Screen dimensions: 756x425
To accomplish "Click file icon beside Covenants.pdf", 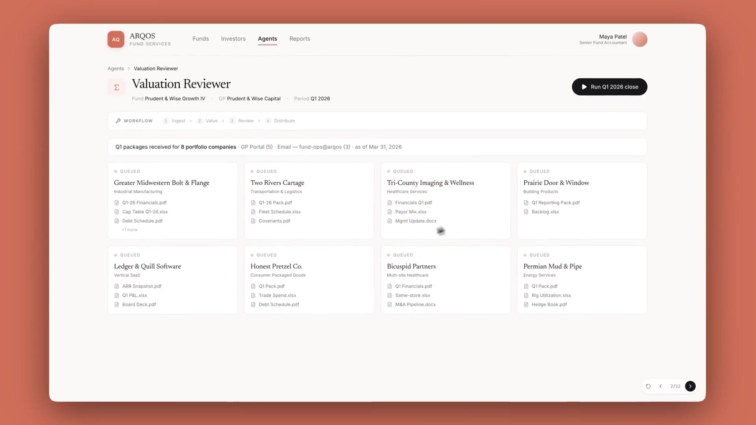I will coord(253,221).
